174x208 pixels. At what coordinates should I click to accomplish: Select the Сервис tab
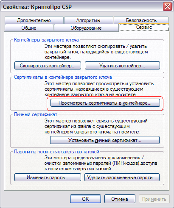click(144, 27)
